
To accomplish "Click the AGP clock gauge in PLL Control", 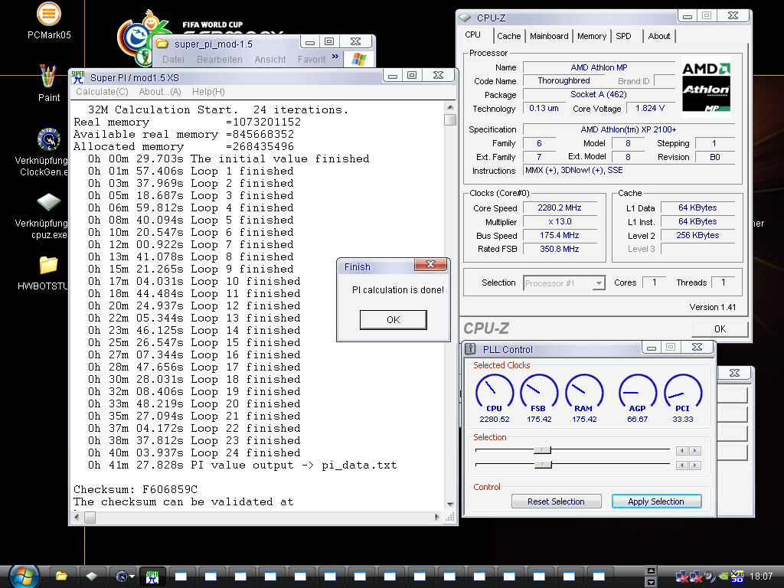I will 638,393.
